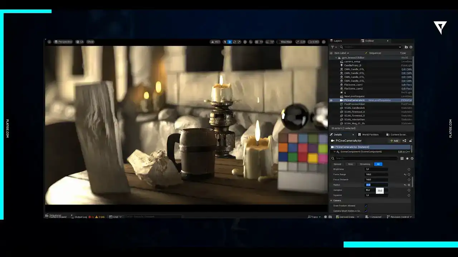The height and width of the screenshot is (257, 458).
Task: Collapse the Camera section in Details
Action: point(331,201)
